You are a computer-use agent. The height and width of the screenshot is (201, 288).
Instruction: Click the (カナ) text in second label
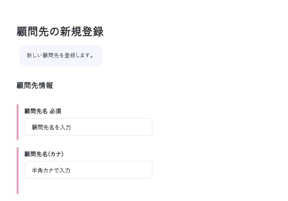tap(56, 154)
